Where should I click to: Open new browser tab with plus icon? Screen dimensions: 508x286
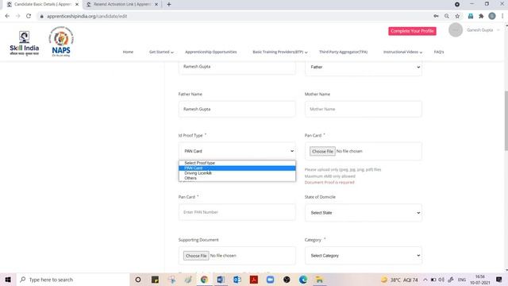169,4
